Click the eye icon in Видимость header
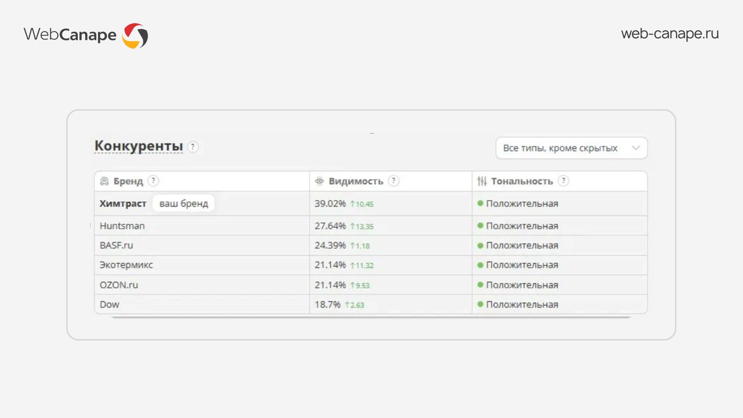 pyautogui.click(x=319, y=181)
